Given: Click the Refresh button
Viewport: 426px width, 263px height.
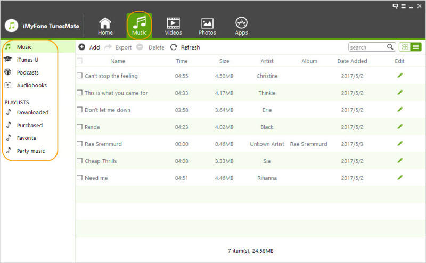Looking at the screenshot, I should (x=185, y=47).
